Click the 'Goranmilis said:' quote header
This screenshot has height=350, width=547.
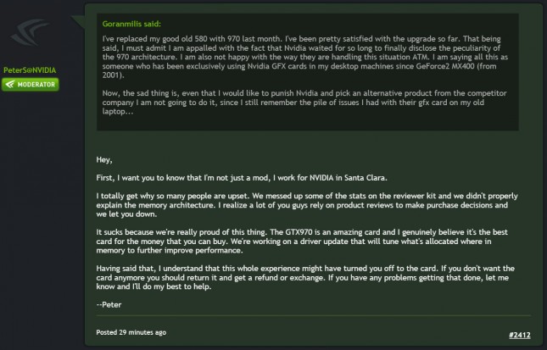[131, 24]
